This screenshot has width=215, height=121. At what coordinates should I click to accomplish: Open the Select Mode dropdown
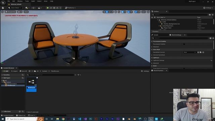[14, 8]
